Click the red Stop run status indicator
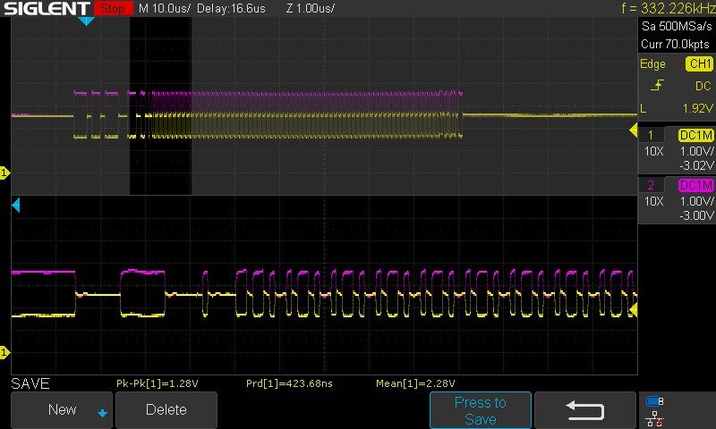This screenshot has width=716, height=429. tap(114, 8)
